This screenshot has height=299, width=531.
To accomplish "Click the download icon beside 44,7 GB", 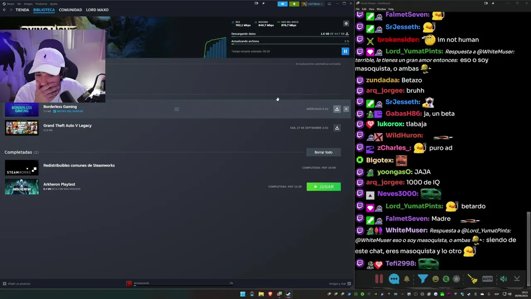I will tap(347, 34).
